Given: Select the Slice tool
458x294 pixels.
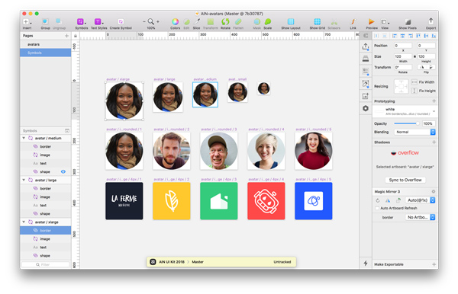Looking at the screenshot, I should click(197, 22).
